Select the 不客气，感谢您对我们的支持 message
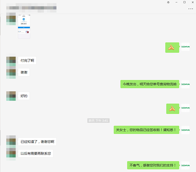The height and width of the screenshot is (172, 196). pos(153,165)
